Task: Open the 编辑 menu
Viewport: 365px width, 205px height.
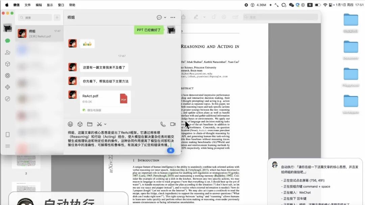Action: (39, 5)
